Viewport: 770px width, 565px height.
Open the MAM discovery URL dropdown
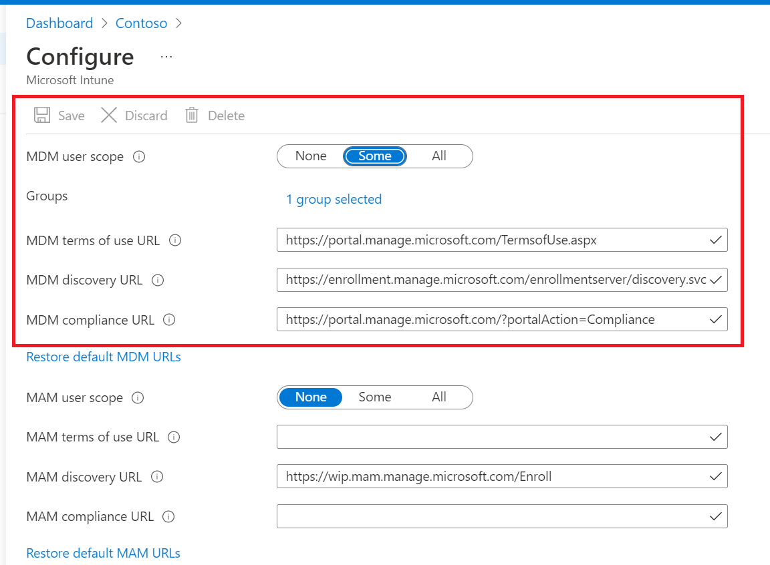716,476
